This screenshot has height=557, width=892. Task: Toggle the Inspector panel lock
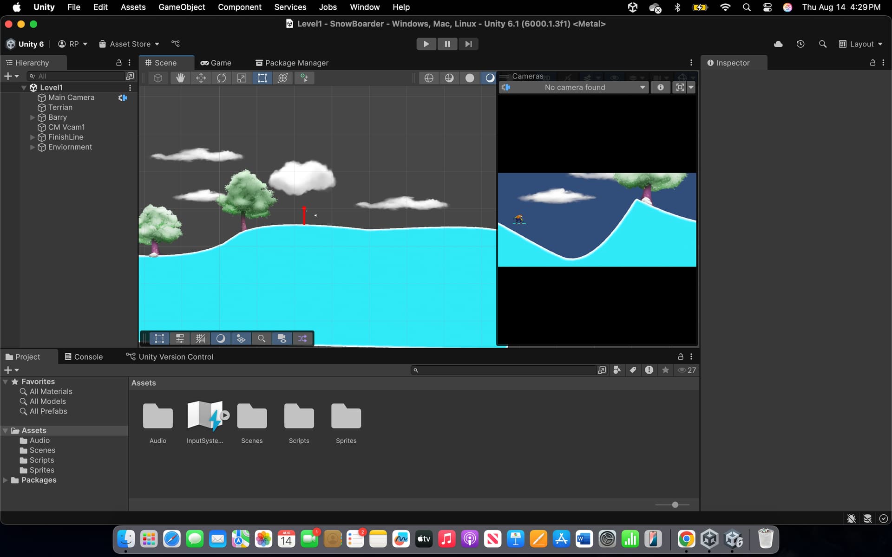[872, 63]
